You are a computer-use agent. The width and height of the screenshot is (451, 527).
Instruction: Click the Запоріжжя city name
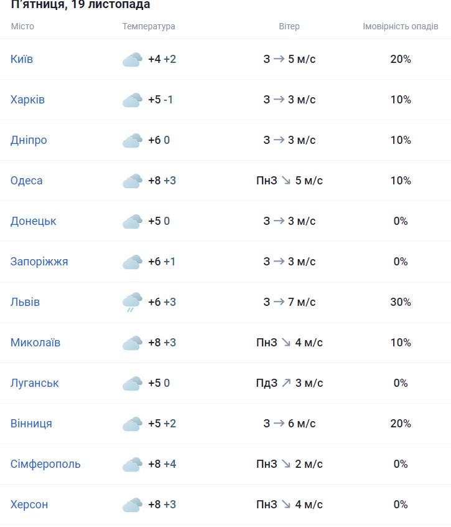(x=39, y=262)
